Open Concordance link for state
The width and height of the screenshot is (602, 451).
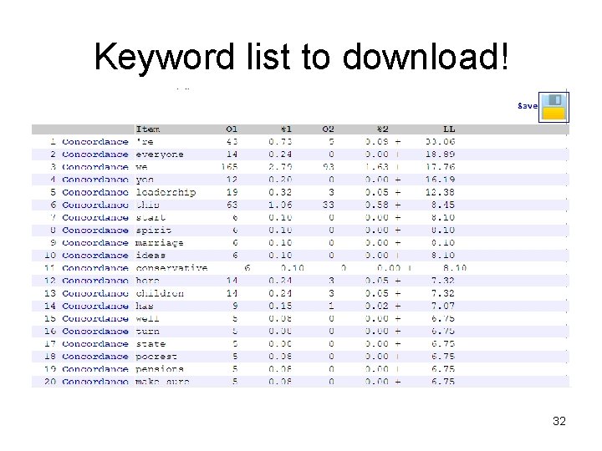(95, 344)
